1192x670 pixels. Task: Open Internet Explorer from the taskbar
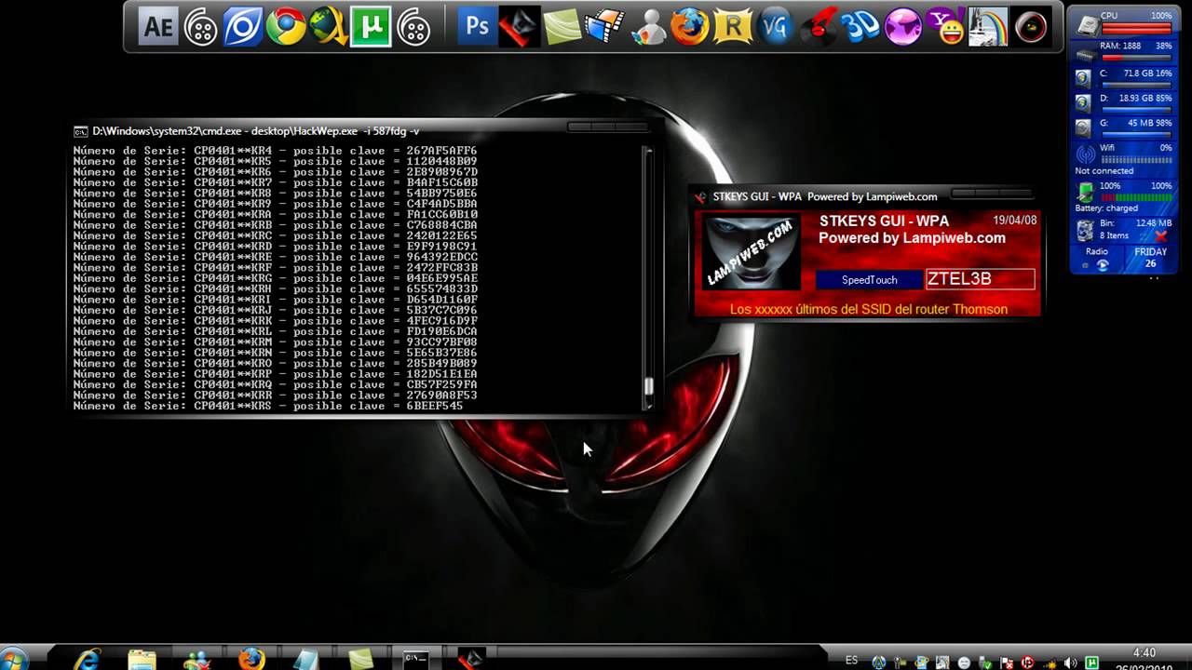[x=88, y=659]
